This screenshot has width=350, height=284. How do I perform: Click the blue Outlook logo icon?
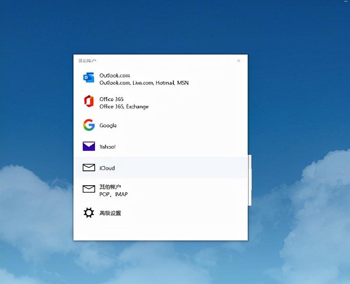click(x=89, y=77)
